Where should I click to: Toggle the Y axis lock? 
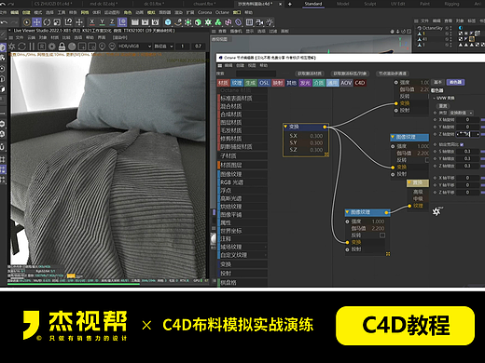(x=102, y=22)
